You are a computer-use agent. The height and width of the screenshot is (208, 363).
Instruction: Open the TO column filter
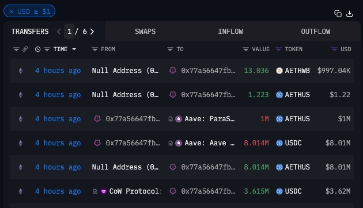(x=170, y=49)
